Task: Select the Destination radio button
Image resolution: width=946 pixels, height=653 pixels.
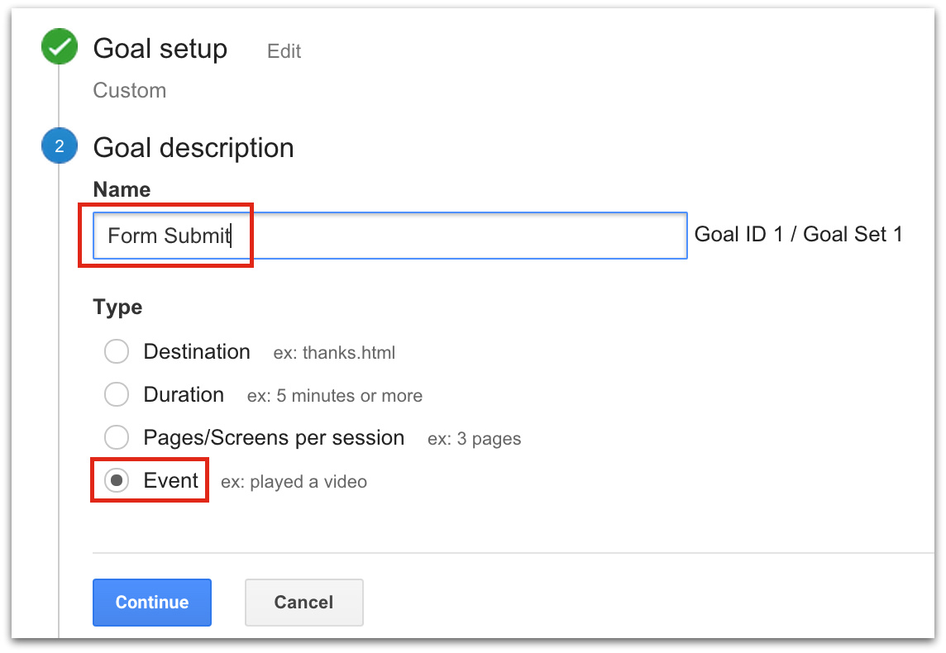Action: pyautogui.click(x=117, y=352)
